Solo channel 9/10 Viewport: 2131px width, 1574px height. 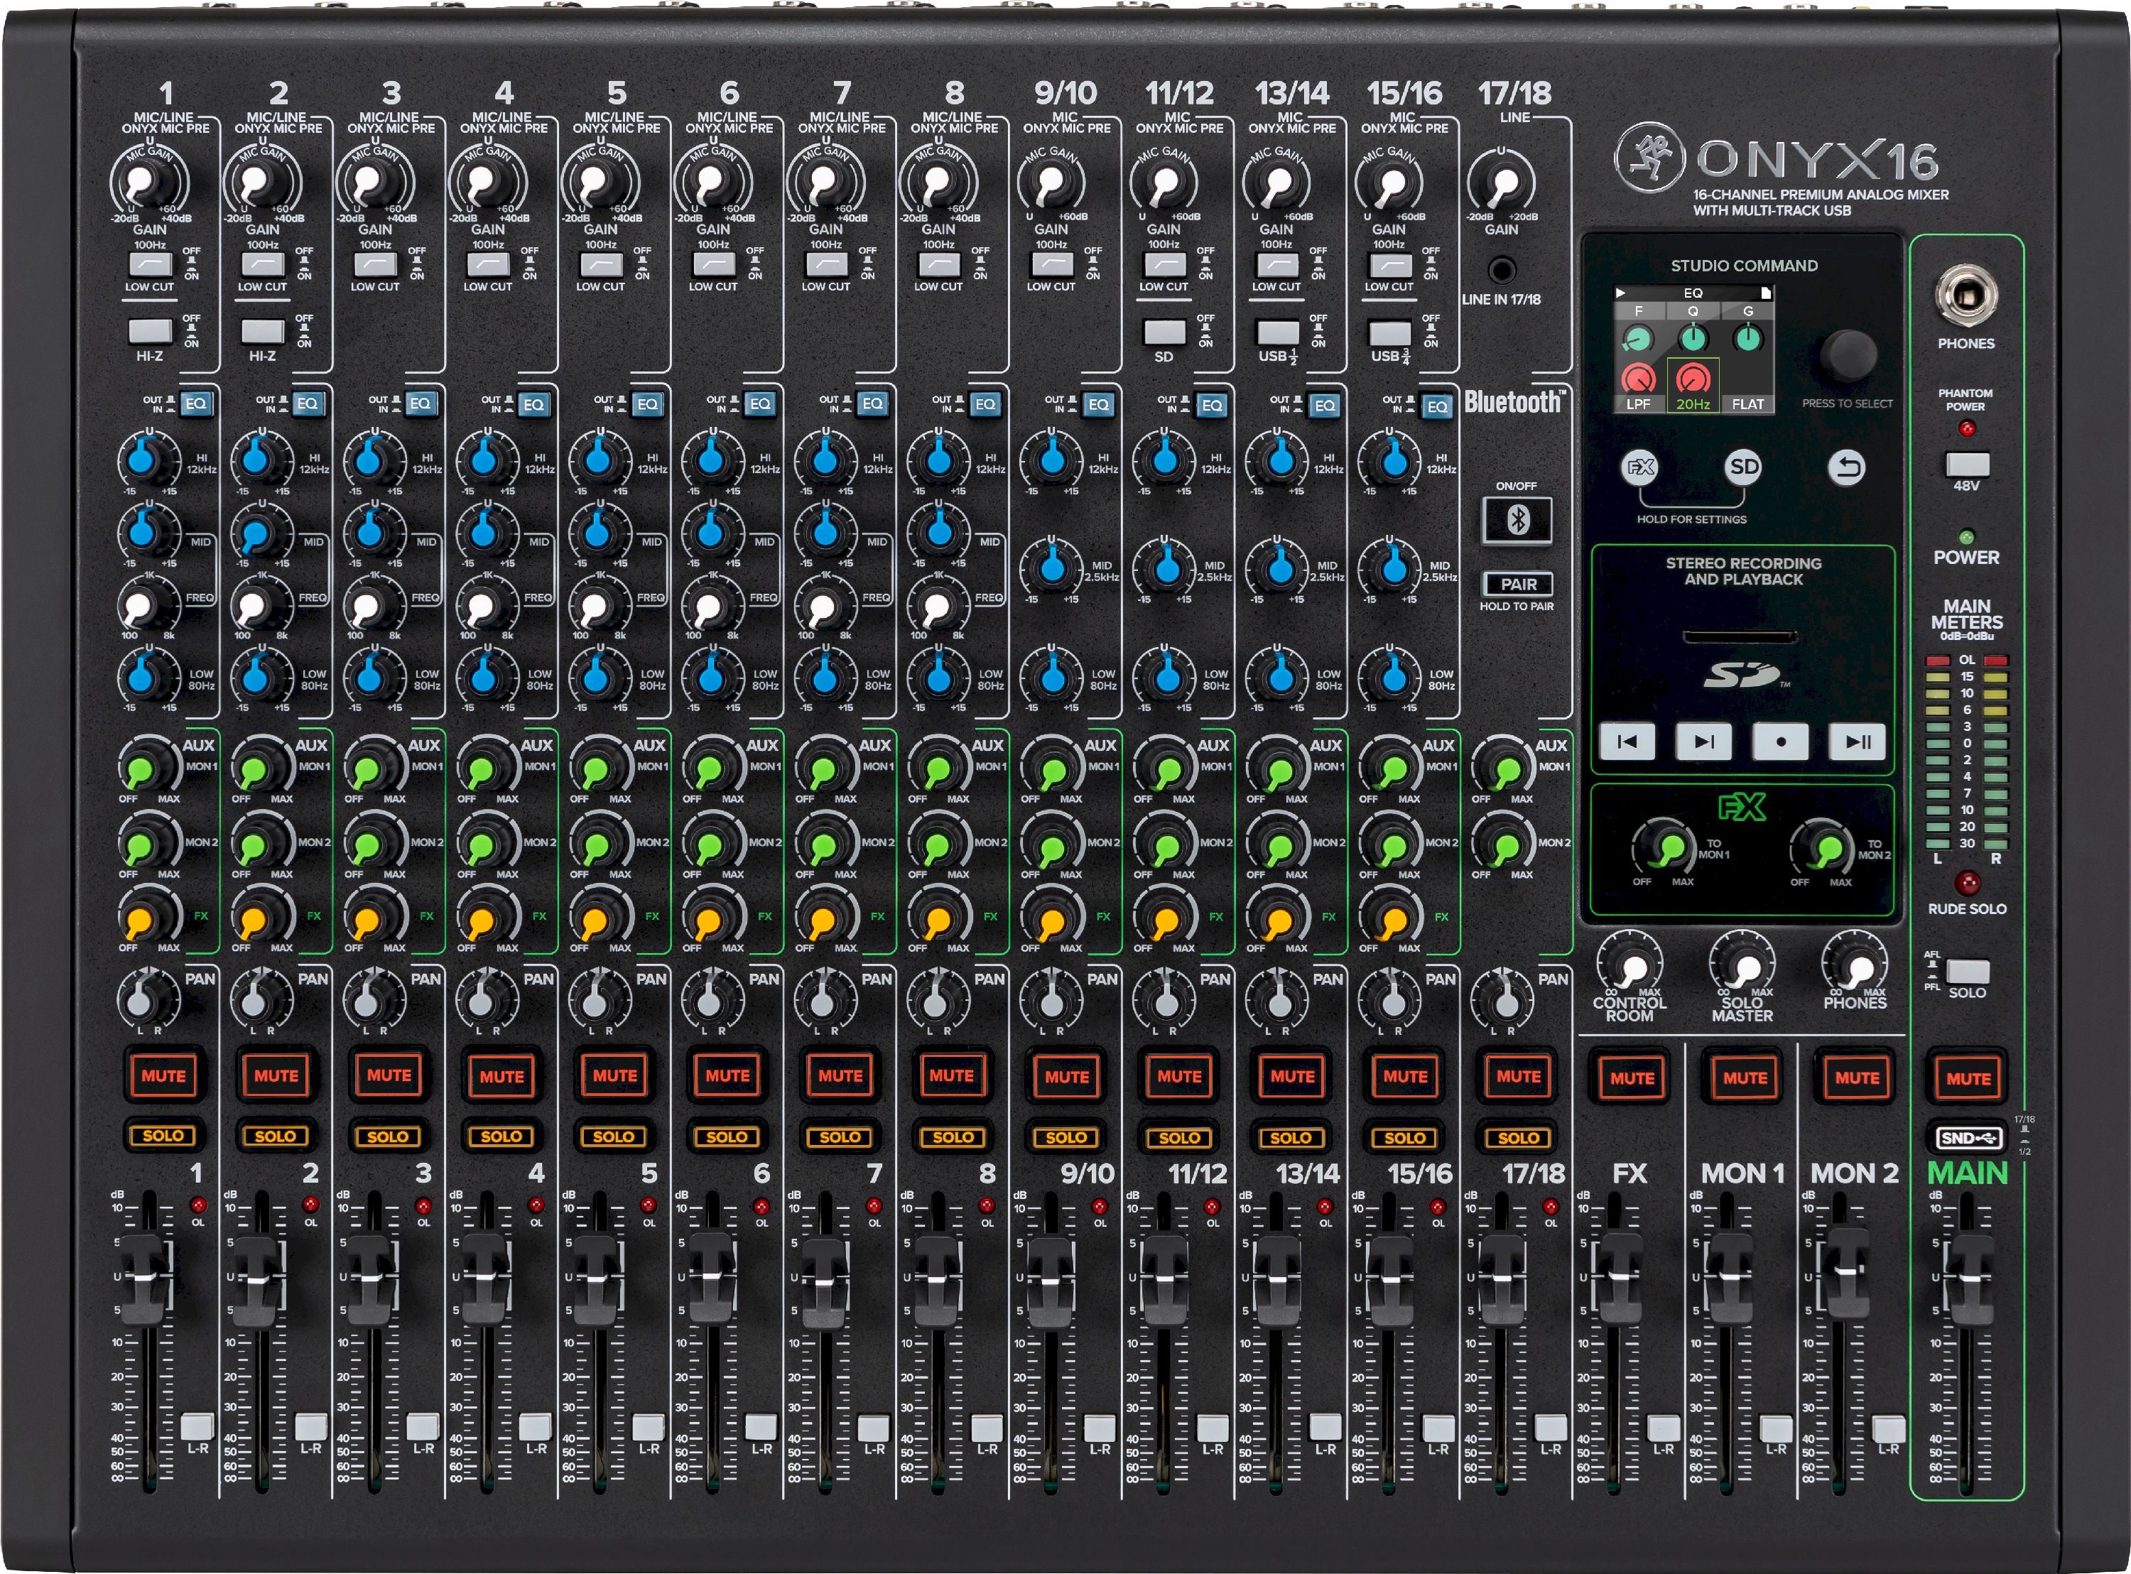pyautogui.click(x=1066, y=1136)
